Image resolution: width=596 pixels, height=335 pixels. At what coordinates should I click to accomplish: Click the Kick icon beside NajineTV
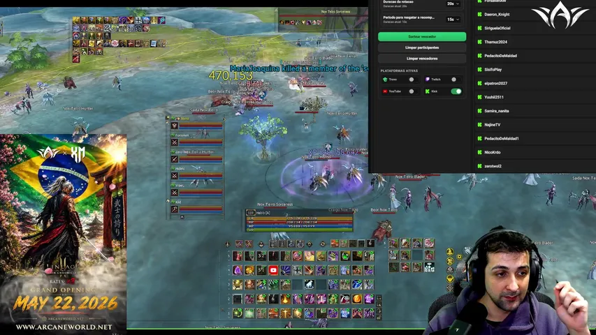click(x=480, y=125)
